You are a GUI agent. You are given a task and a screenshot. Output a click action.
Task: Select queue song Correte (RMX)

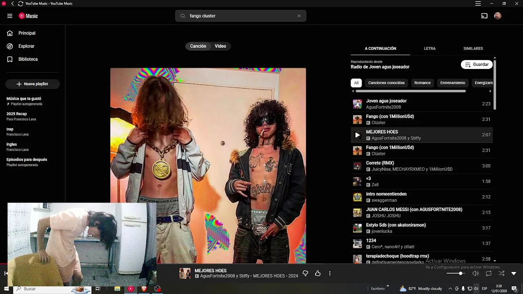[422, 166]
